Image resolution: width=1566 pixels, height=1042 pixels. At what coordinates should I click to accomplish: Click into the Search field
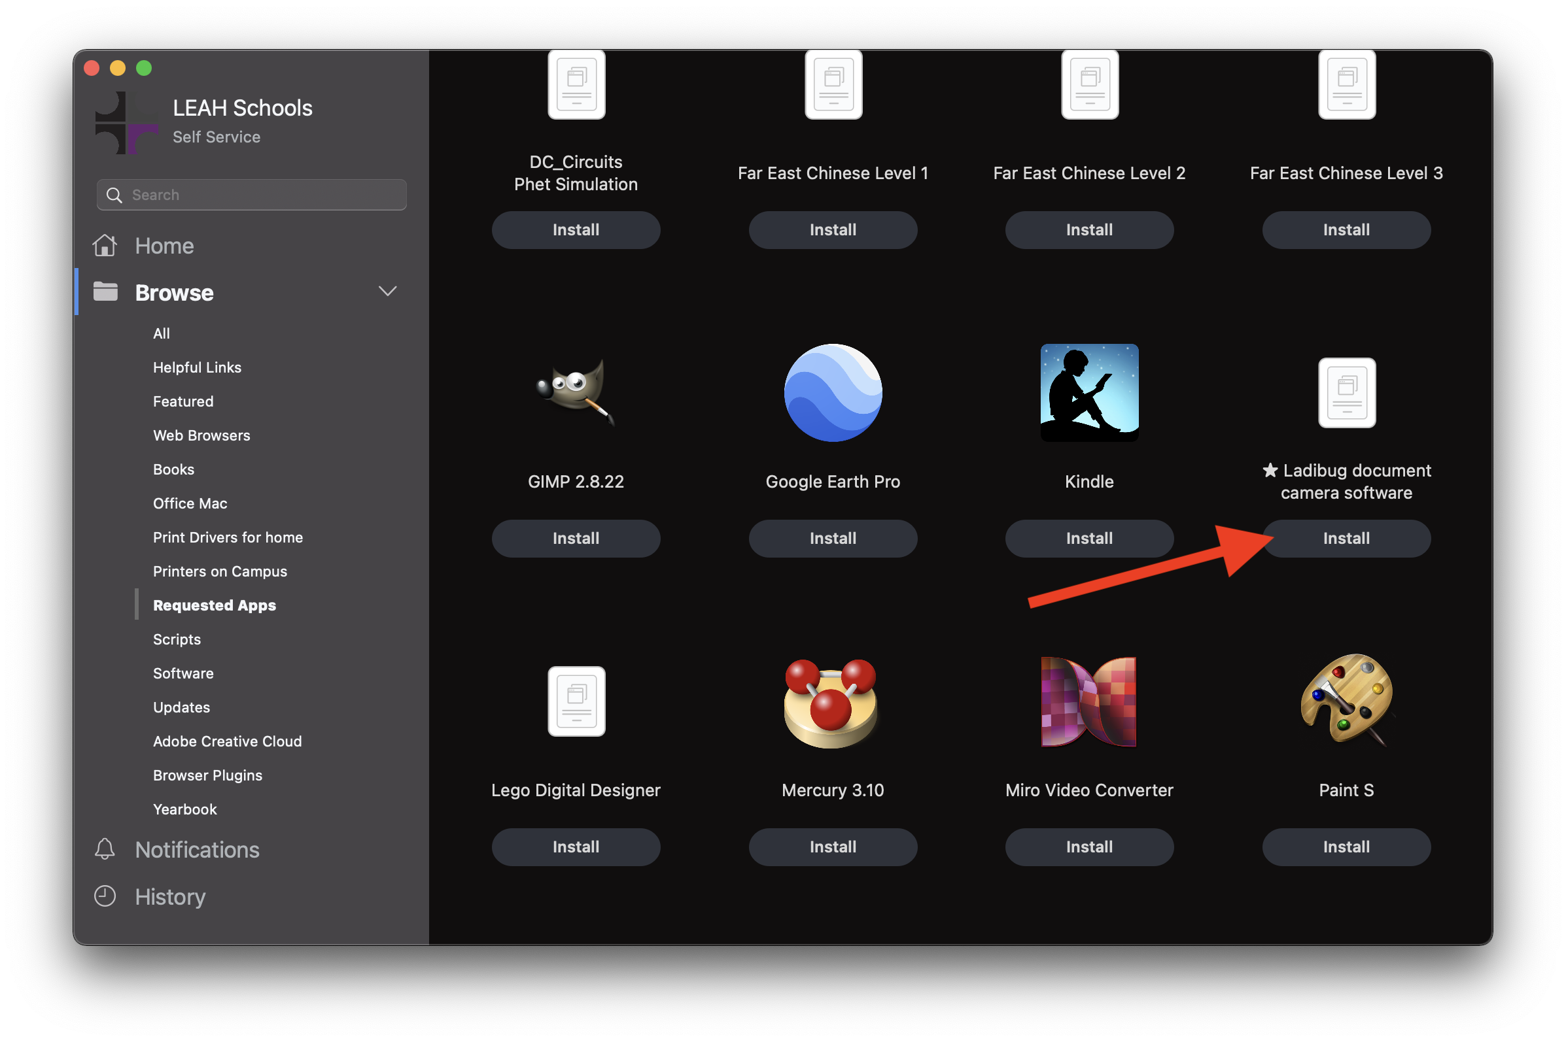(251, 195)
